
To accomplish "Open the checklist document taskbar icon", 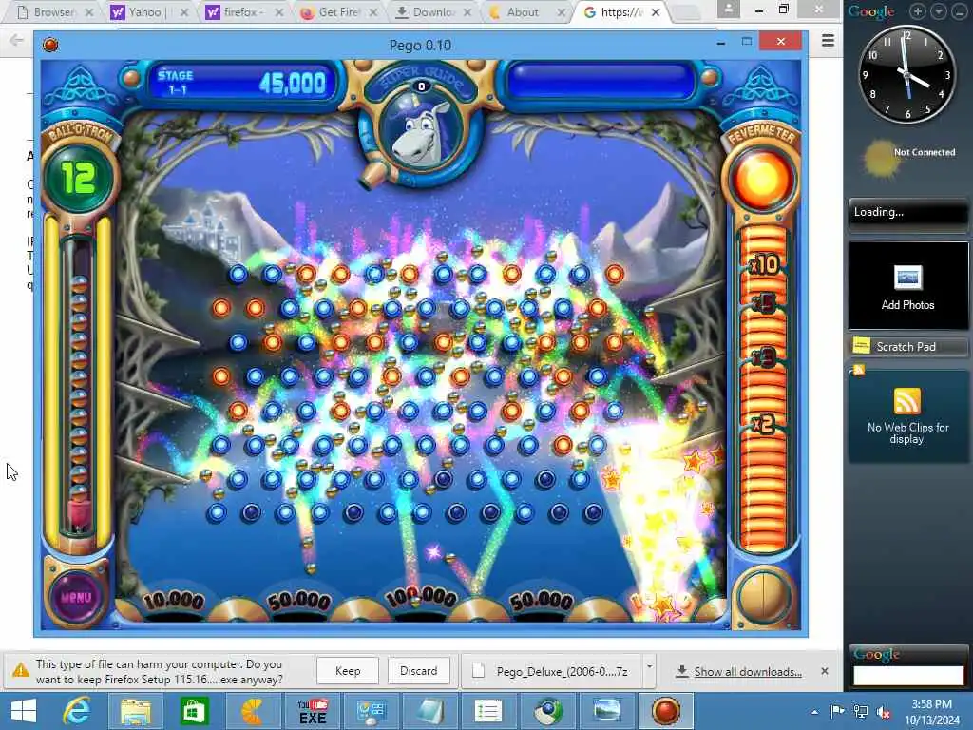I will 488,711.
